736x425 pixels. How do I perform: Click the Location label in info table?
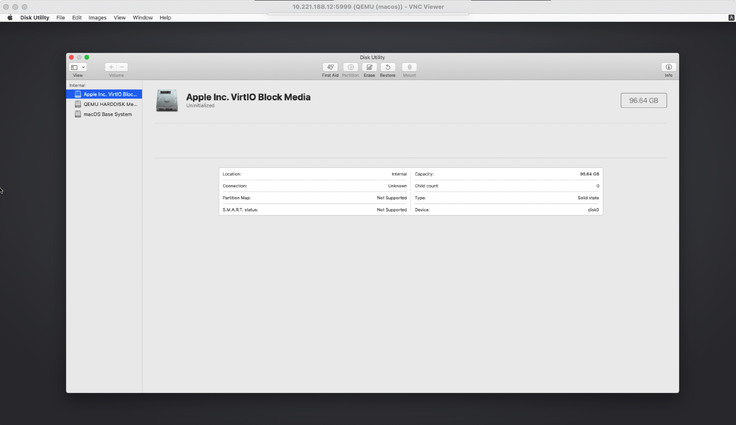232,174
